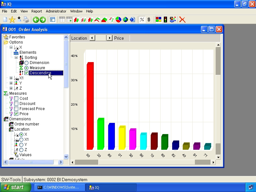Check the Discount measure checkbox

16,103
